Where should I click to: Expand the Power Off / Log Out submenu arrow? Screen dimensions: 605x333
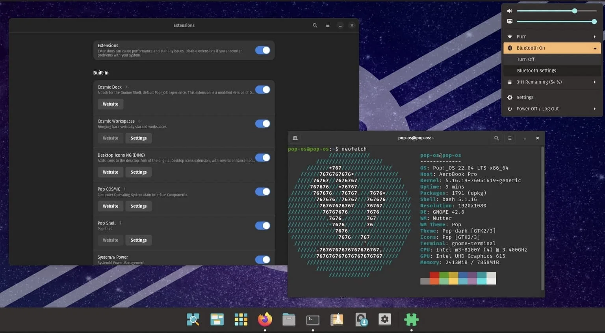(x=594, y=109)
